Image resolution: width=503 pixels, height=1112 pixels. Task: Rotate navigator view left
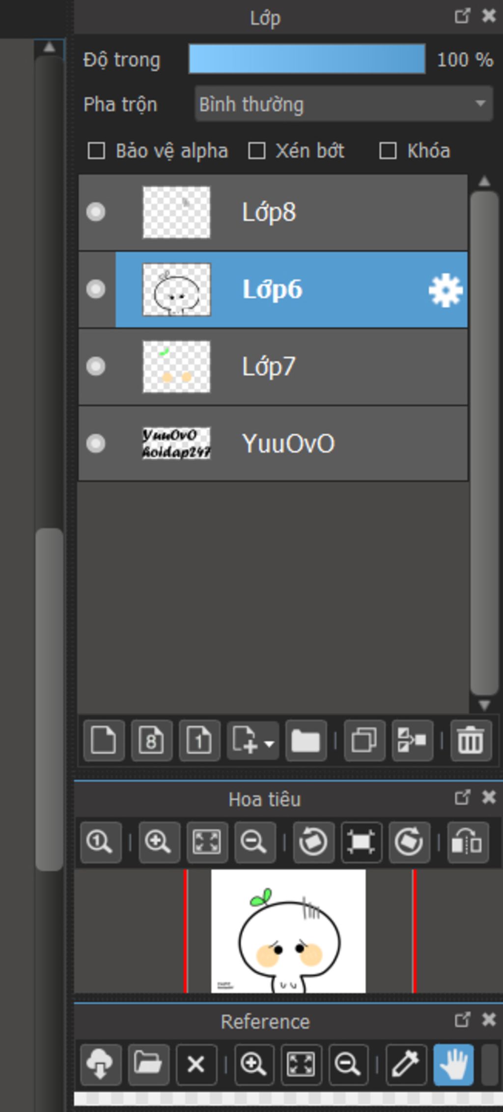coord(313,842)
